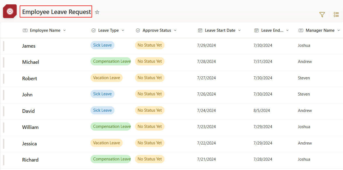Click Richard's No Status Yet pill
The height and width of the screenshot is (170, 343).
coord(150,159)
